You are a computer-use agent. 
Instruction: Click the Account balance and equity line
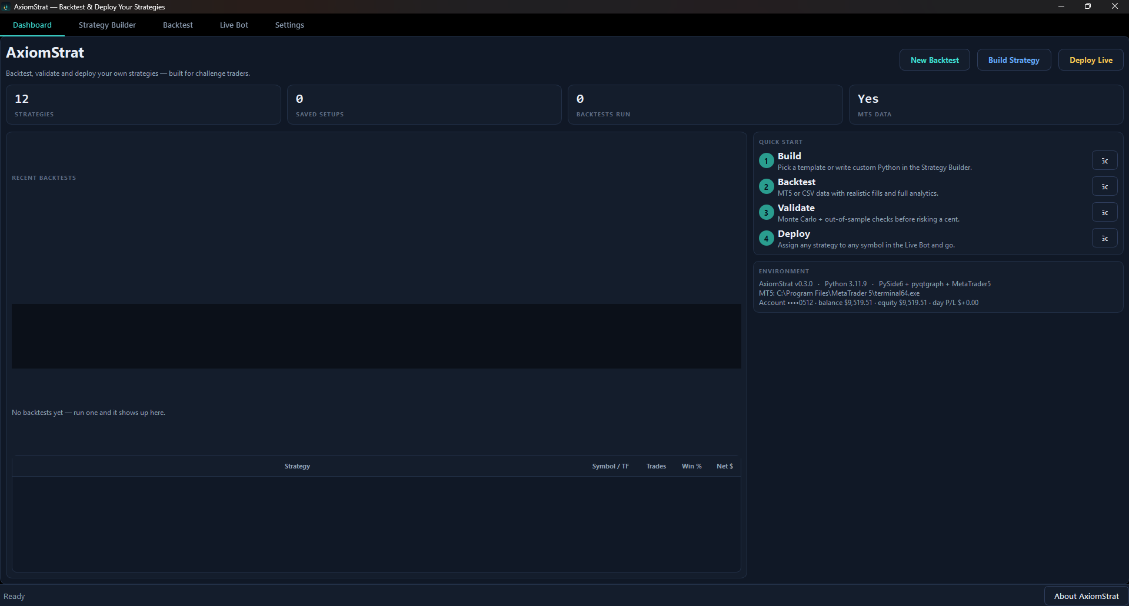click(x=868, y=303)
